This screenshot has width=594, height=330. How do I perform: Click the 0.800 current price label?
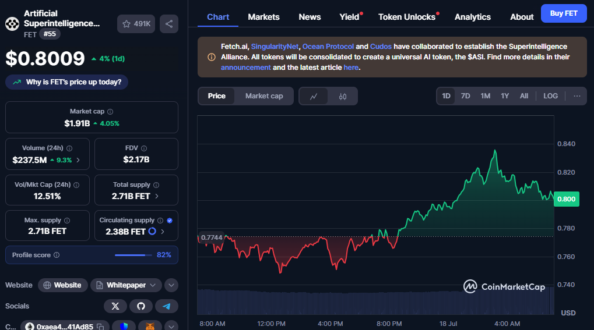pyautogui.click(x=567, y=199)
